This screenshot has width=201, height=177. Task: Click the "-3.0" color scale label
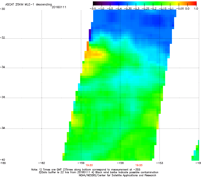93,9
